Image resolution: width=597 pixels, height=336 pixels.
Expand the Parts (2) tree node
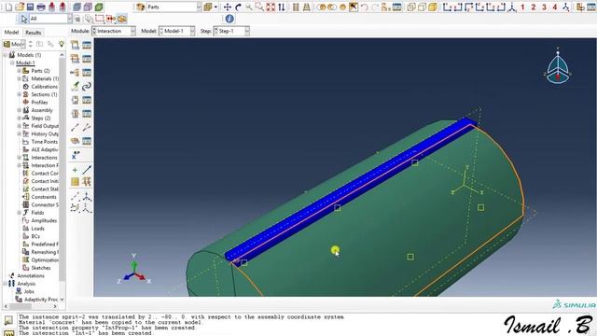pos(19,71)
